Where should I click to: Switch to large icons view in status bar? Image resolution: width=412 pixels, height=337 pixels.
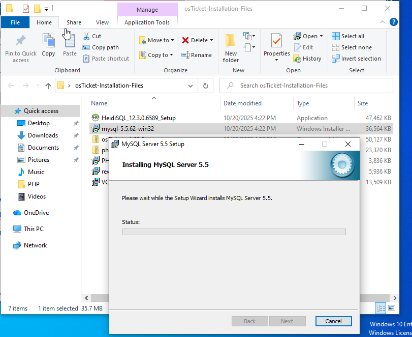(392, 308)
